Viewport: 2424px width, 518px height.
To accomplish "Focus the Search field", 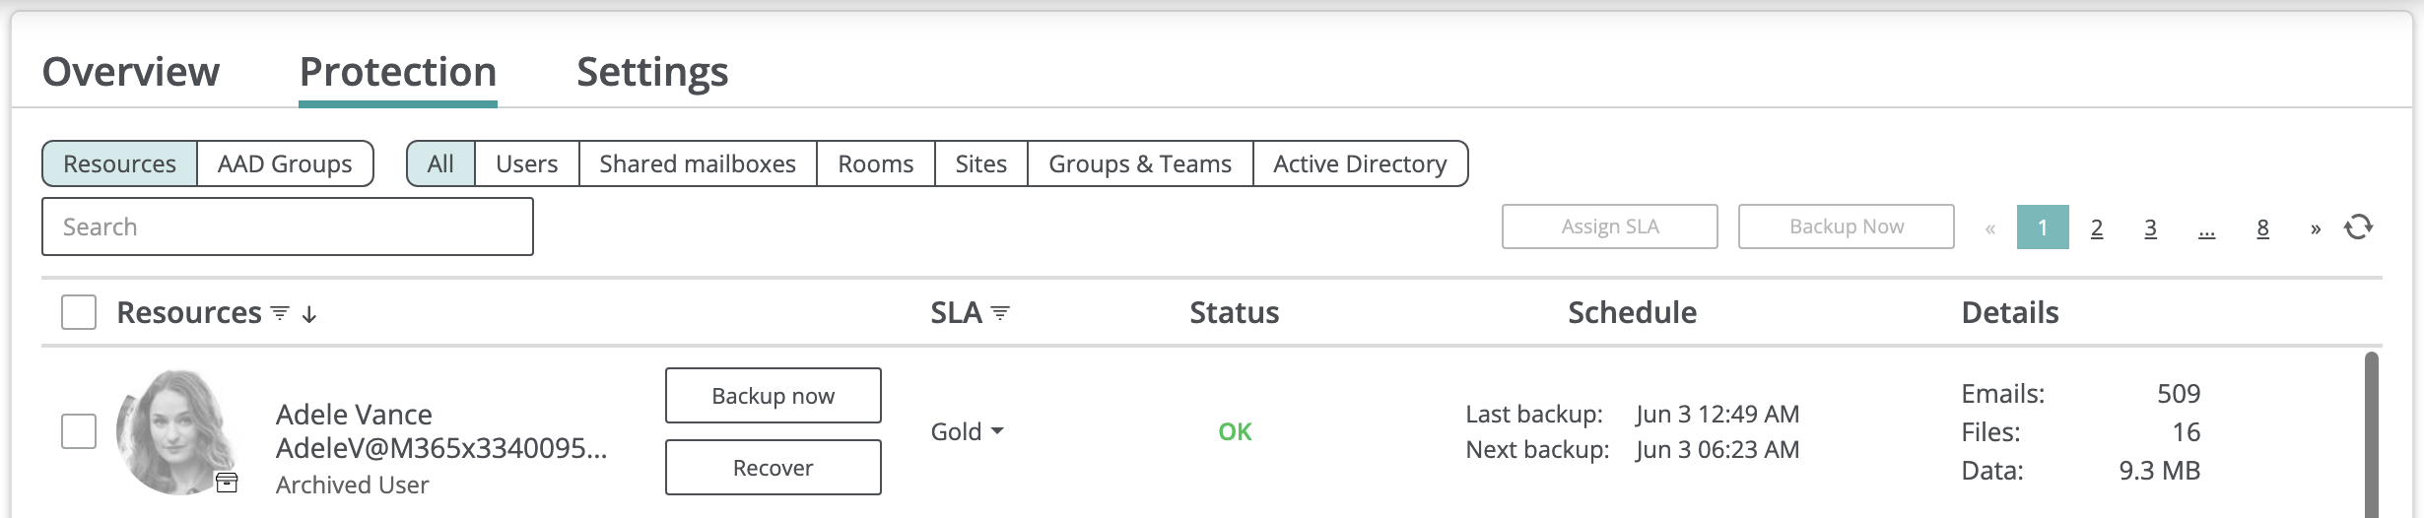I will (x=288, y=227).
